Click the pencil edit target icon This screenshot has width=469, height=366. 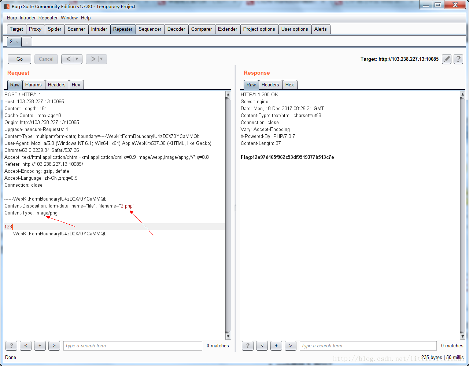coord(447,59)
